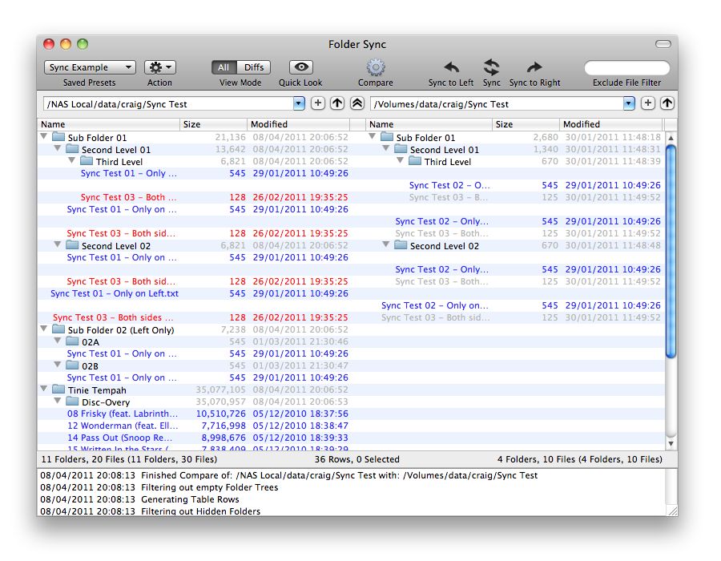The image size is (721, 561).
Task: Open the left path history dropdown
Action: pyautogui.click(x=298, y=103)
